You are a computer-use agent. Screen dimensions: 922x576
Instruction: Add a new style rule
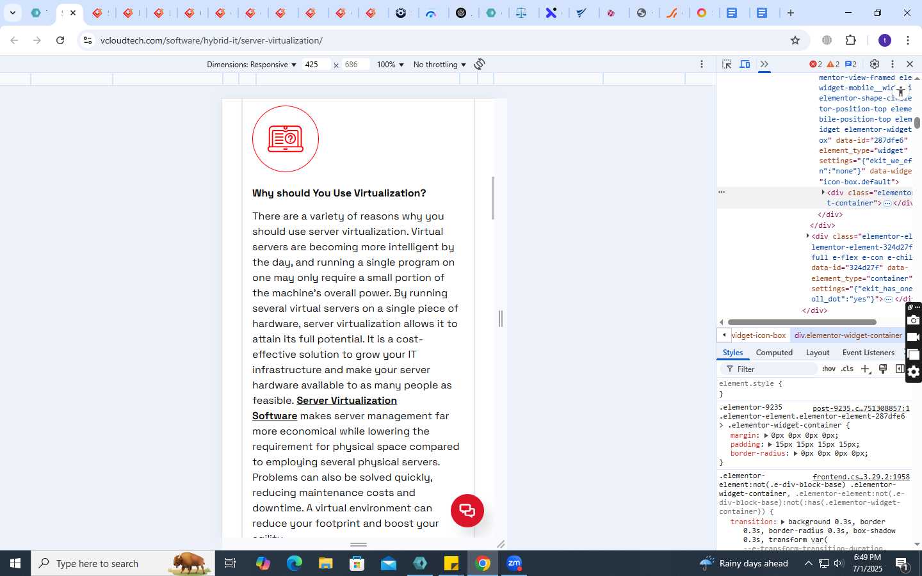[866, 369]
